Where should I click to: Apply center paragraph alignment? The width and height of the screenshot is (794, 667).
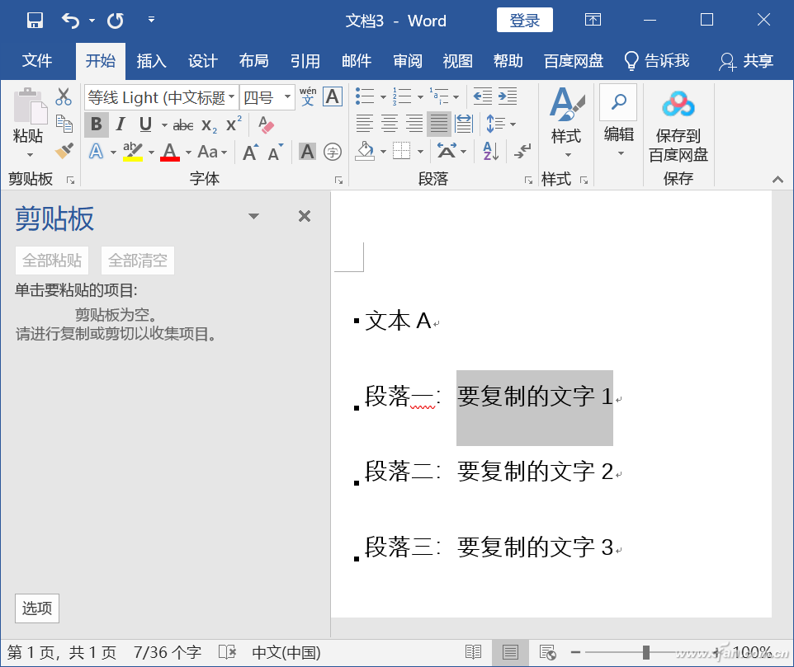[x=388, y=122]
